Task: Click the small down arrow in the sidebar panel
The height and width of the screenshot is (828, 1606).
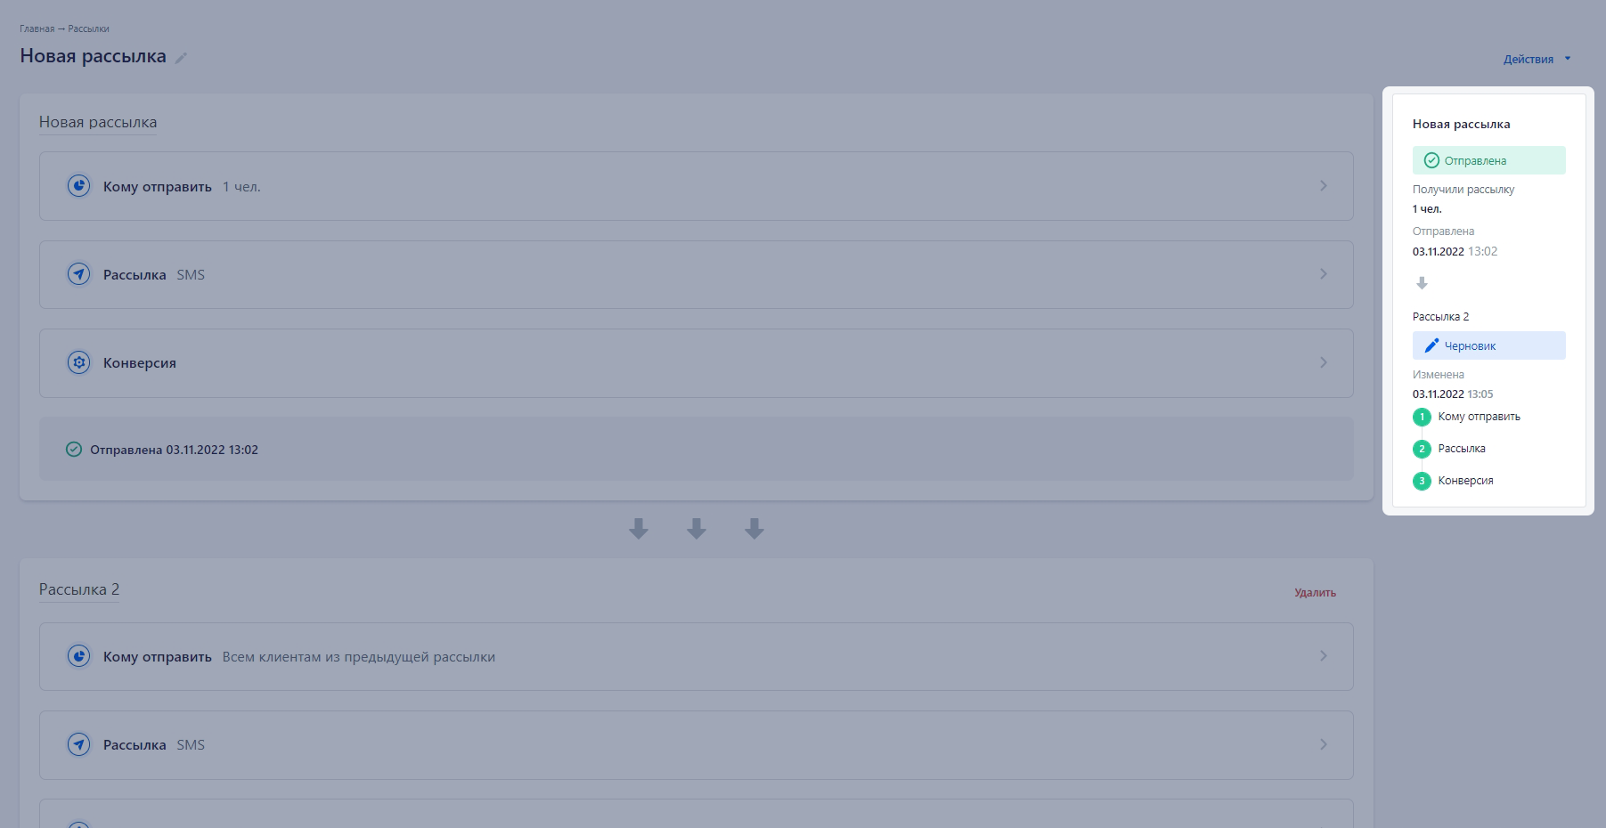Action: pyautogui.click(x=1422, y=283)
